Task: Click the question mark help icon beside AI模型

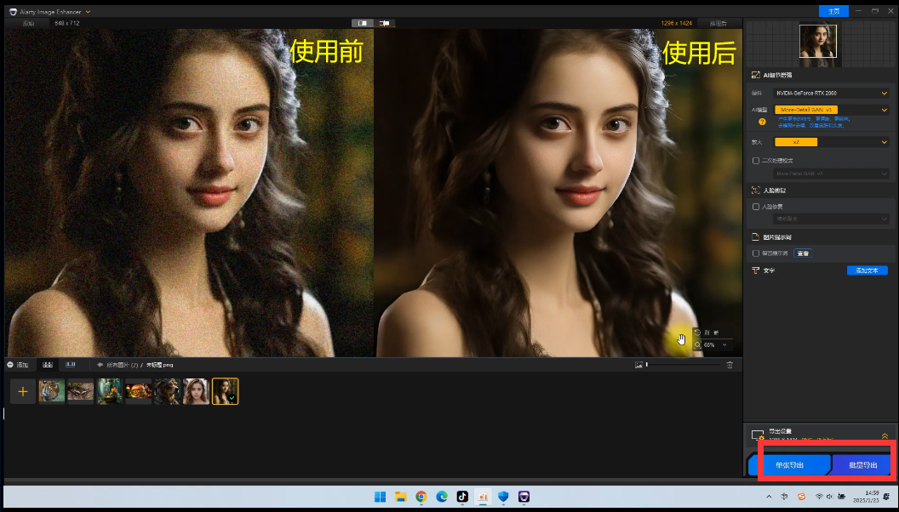Action: click(x=761, y=122)
